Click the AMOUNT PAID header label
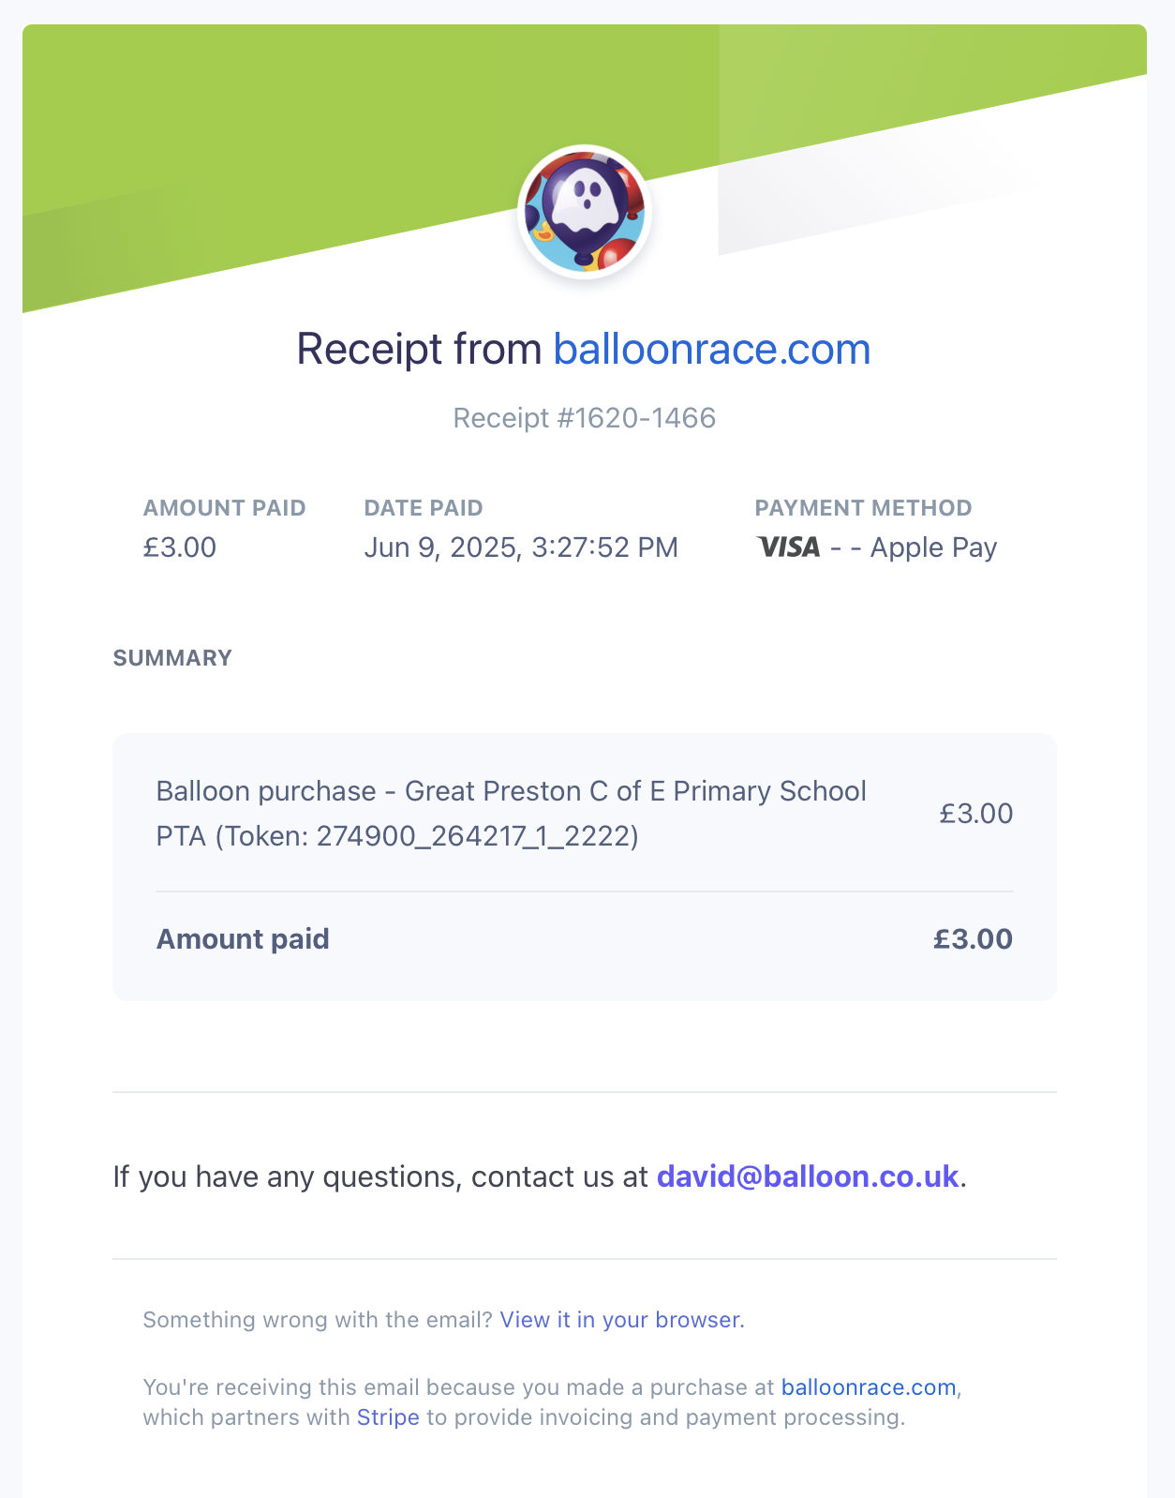The width and height of the screenshot is (1175, 1498). click(225, 508)
